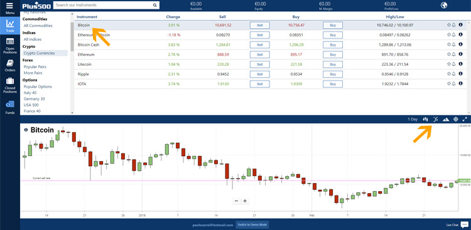This screenshot has width=471, height=230.
Task: Sort by Instrument column header
Action: 87,17
